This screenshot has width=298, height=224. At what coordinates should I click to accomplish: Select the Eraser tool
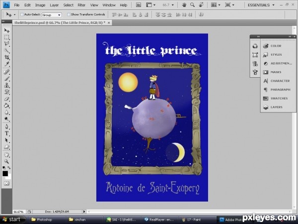pos(6,99)
